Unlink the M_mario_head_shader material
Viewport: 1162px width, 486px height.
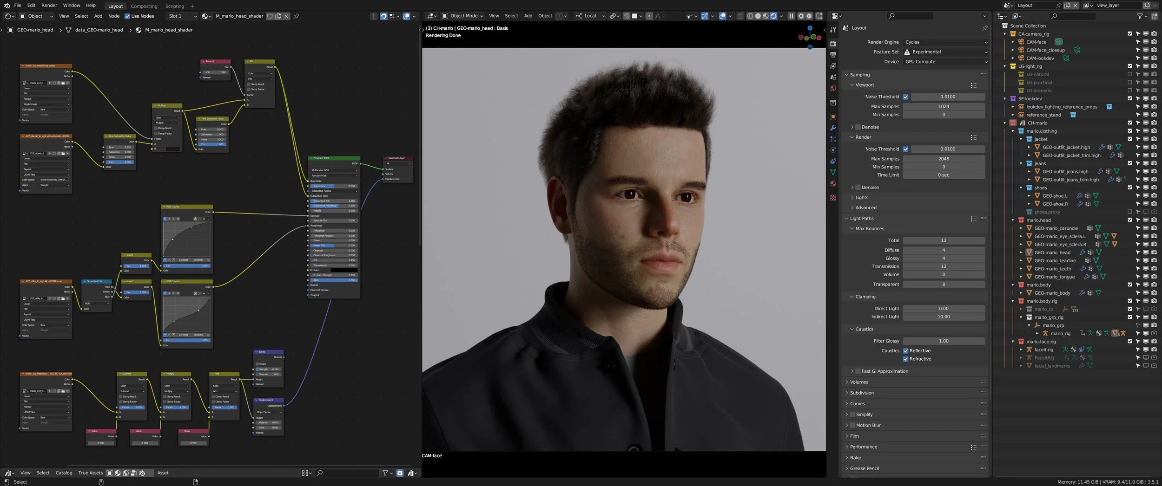[286, 16]
